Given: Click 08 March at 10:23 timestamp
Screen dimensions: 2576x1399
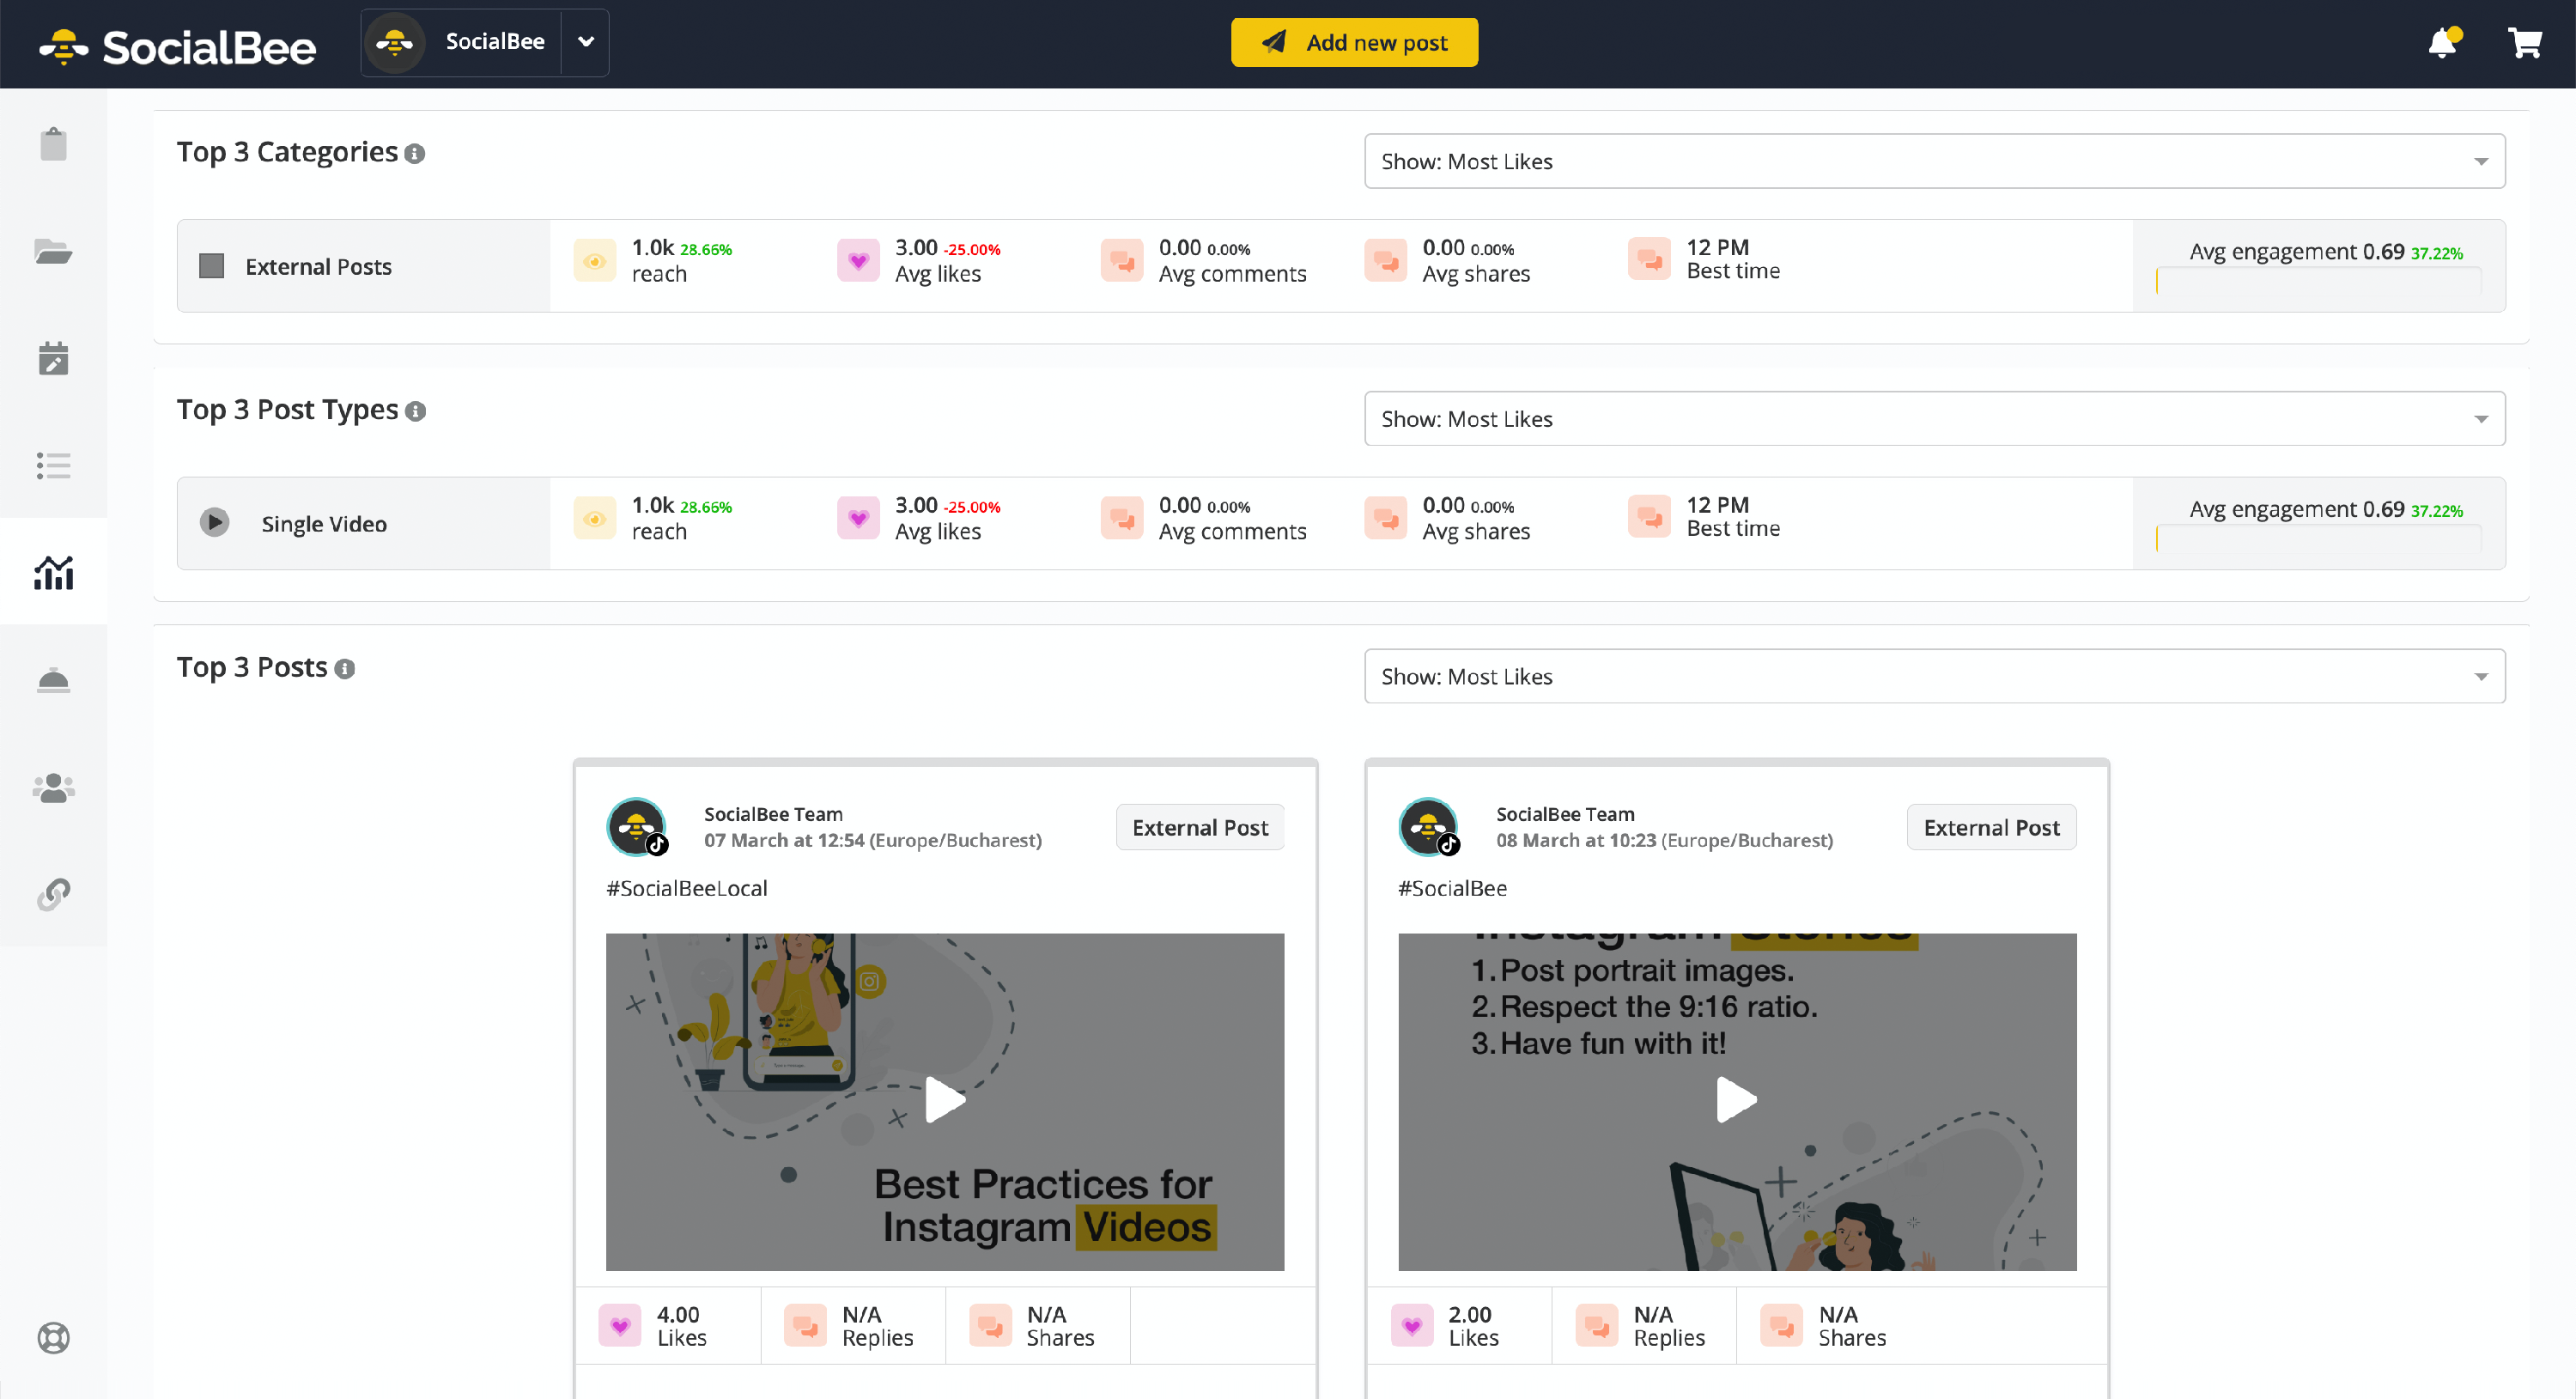Looking at the screenshot, I should click(1576, 840).
